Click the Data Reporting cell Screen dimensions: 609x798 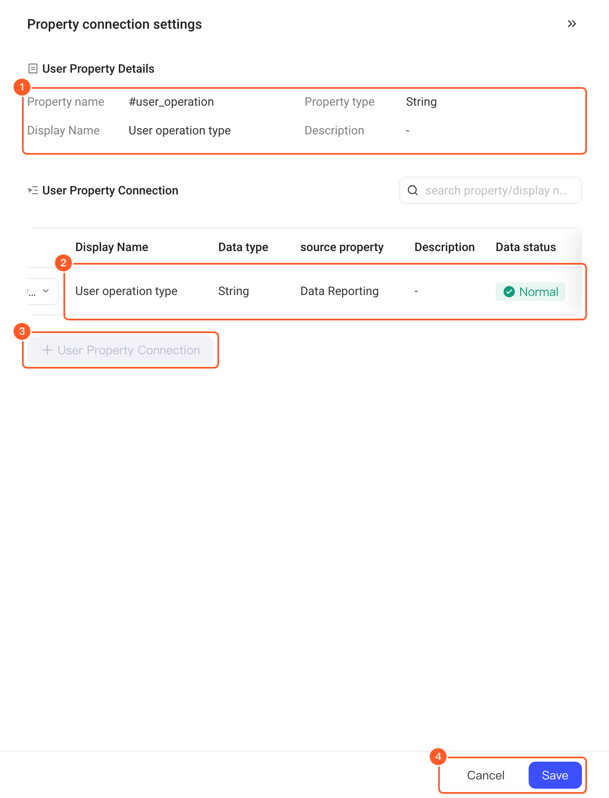point(339,291)
